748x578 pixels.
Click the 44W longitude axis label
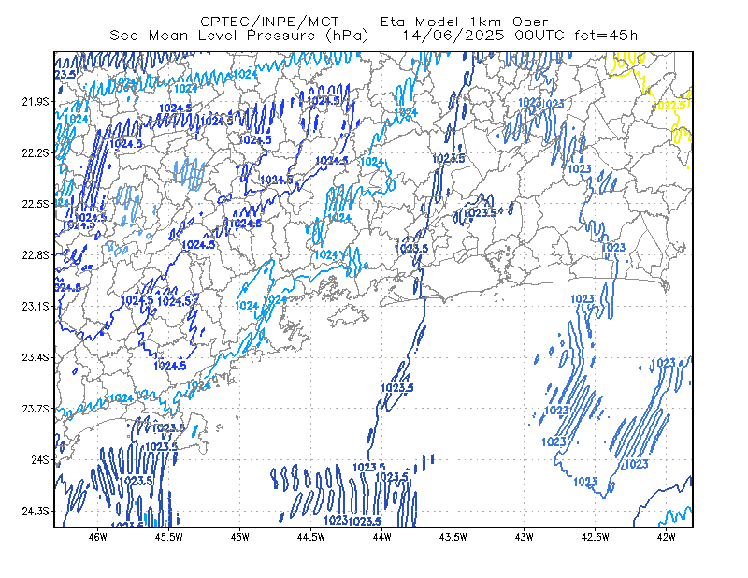(382, 537)
